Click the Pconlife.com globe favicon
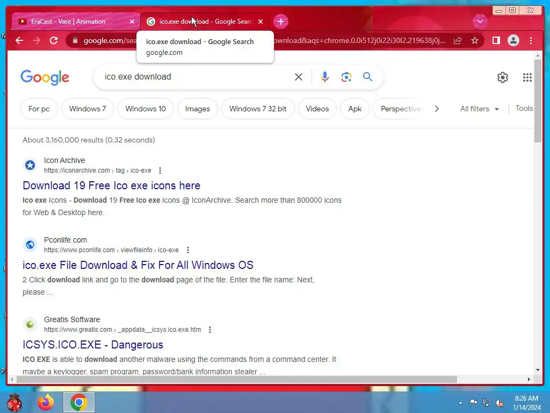Viewport: 550px width, 413px height. [30, 245]
